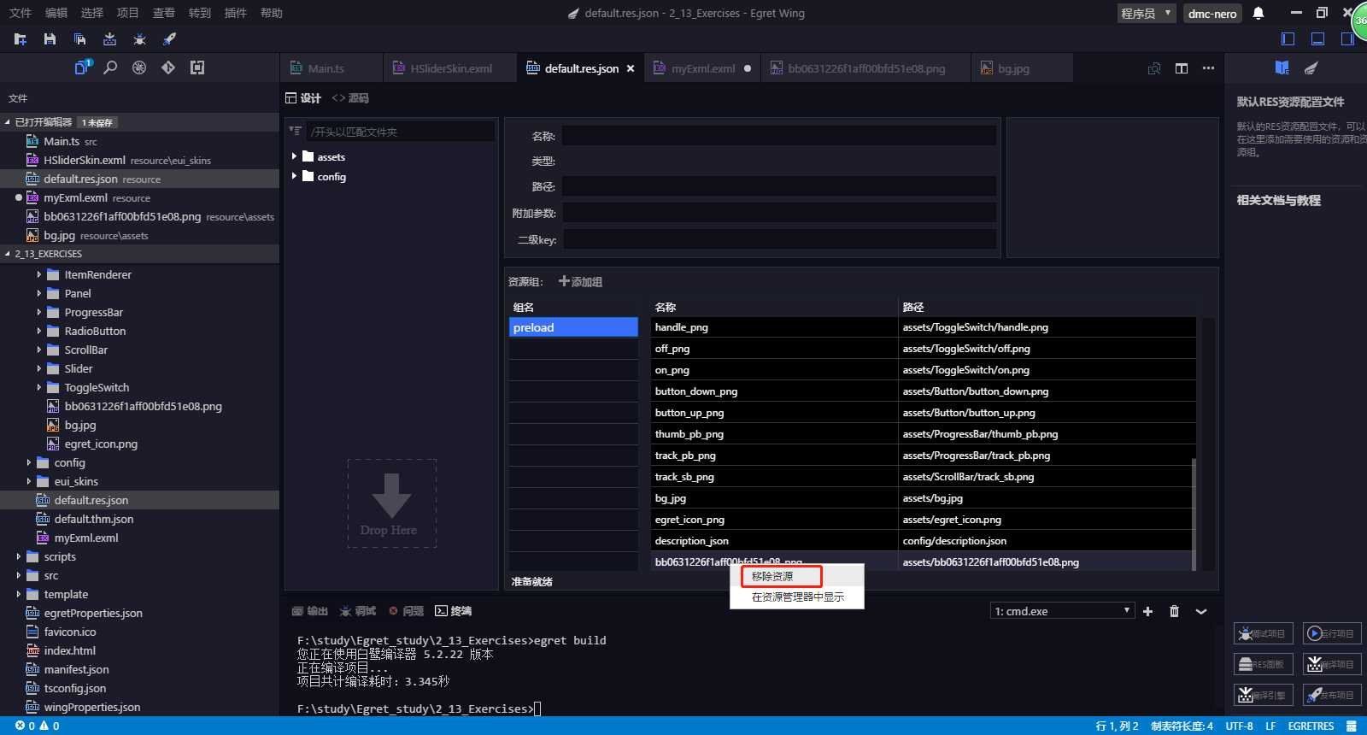Open the cmd.exe terminal dropdown
The image size is (1367, 735).
coord(1062,611)
